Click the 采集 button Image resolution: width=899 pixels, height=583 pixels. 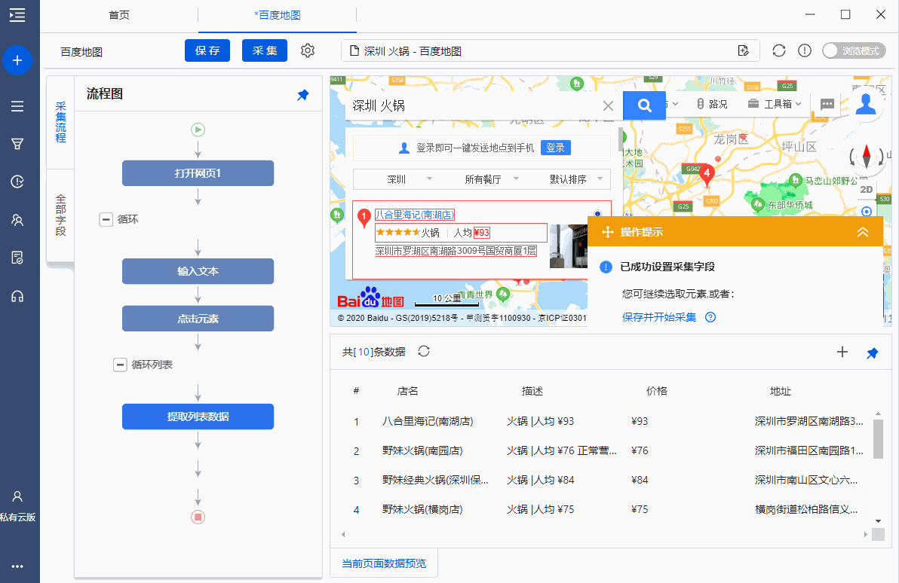[264, 50]
